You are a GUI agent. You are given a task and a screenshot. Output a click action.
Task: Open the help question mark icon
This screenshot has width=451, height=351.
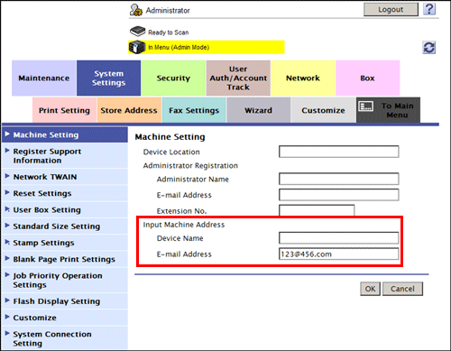coord(429,9)
